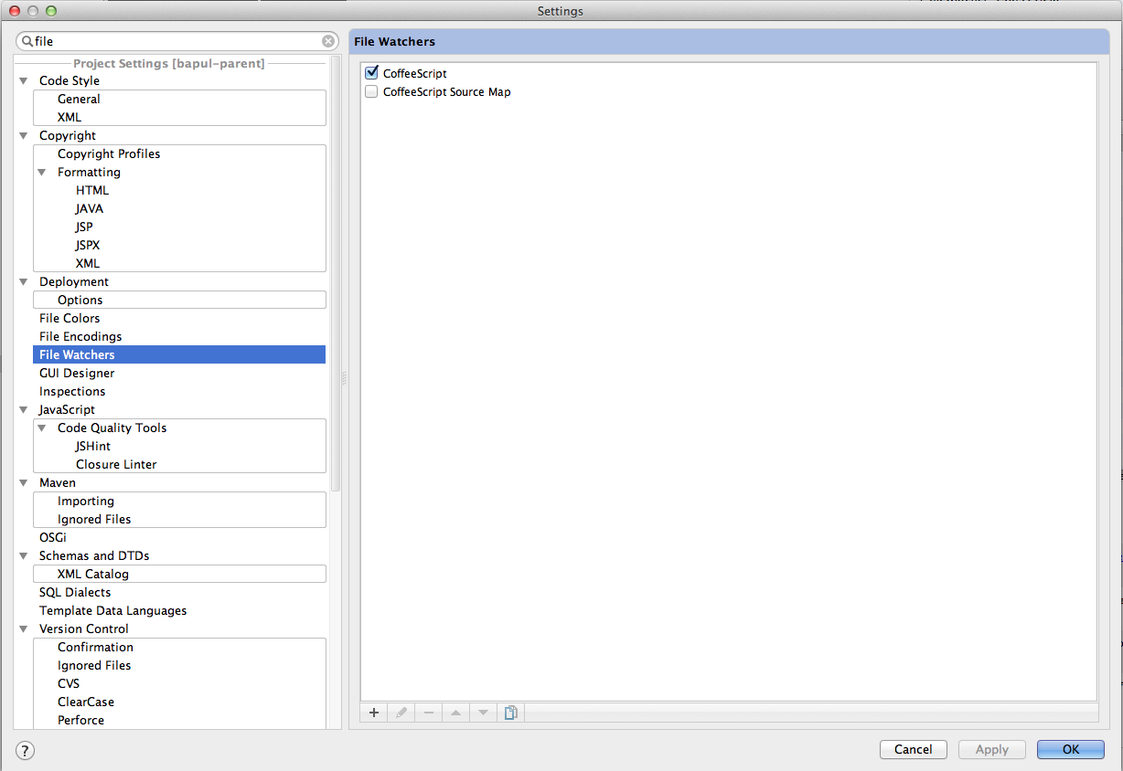
Task: Collapse the Version Control section
Action: (x=24, y=629)
